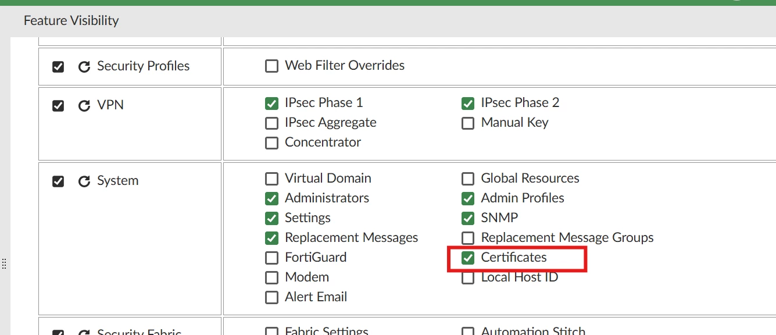Uncheck the Certificates checkbox
The height and width of the screenshot is (335, 776).
tap(468, 258)
